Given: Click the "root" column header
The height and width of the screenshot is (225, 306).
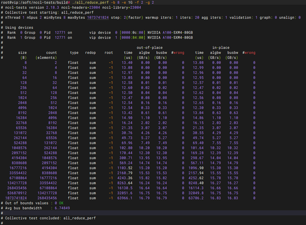Looking at the screenshot, I should coord(109,53).
